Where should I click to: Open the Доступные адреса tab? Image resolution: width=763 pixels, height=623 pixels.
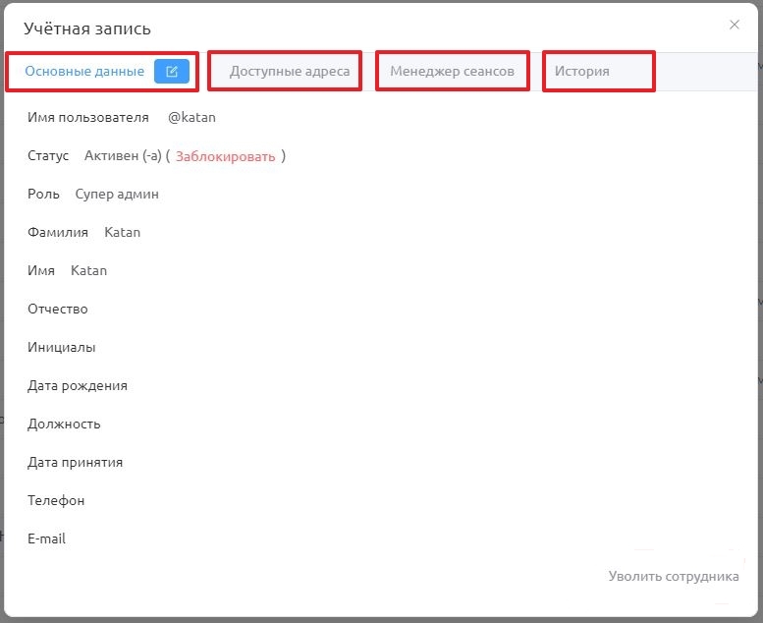pyautogui.click(x=290, y=71)
